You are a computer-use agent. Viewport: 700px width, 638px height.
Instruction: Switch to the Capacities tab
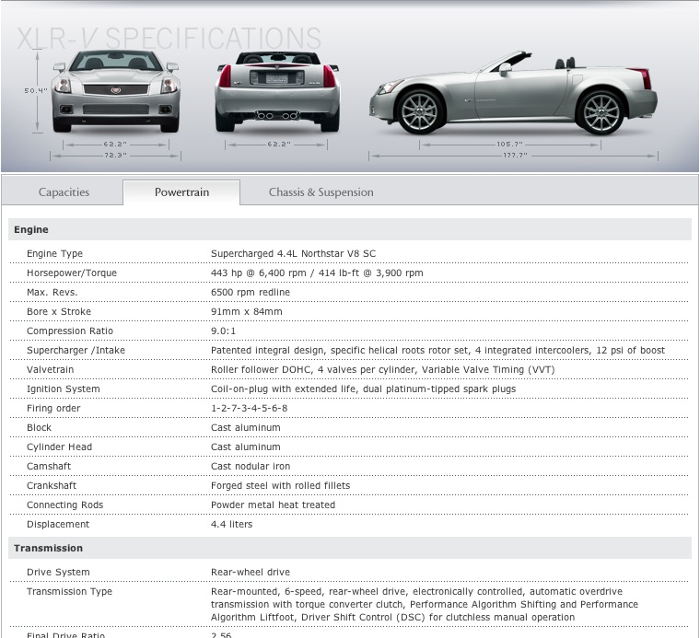64,192
